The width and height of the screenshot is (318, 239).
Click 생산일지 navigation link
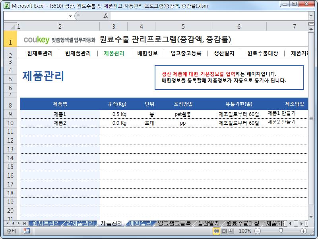224,53
